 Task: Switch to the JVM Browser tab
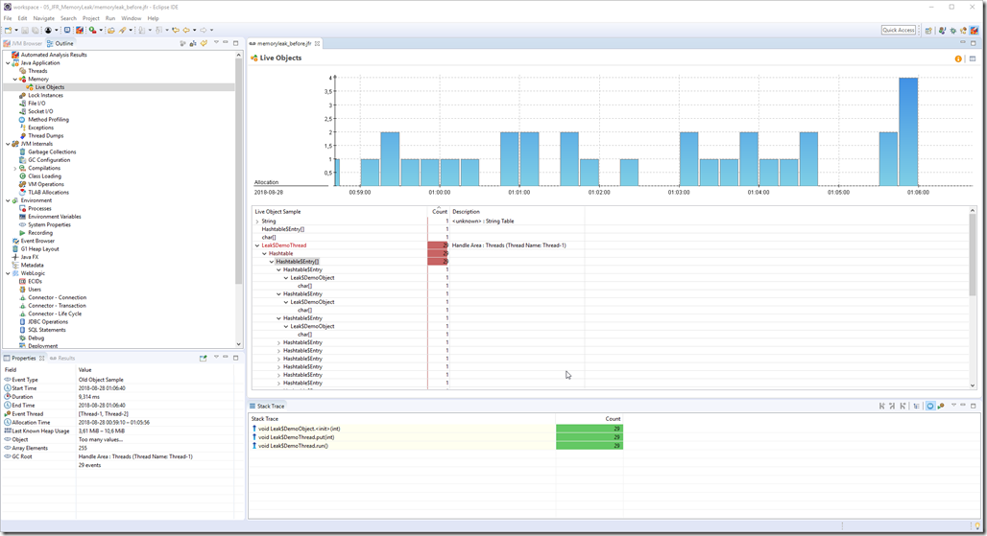[x=23, y=43]
